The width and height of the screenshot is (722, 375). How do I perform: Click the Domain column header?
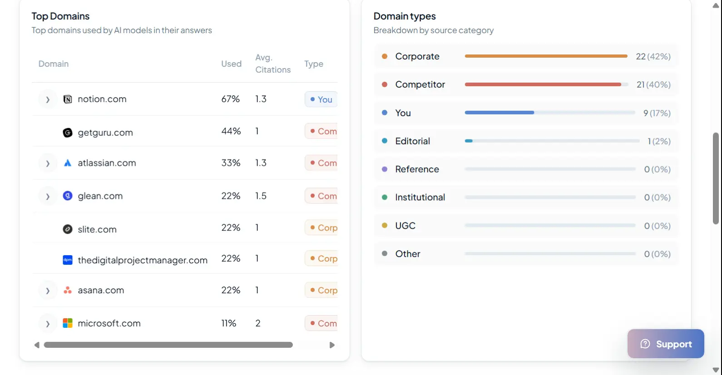click(54, 64)
